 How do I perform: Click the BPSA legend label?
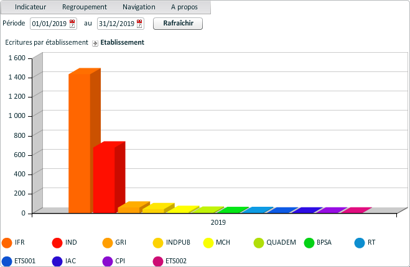pyautogui.click(x=324, y=242)
